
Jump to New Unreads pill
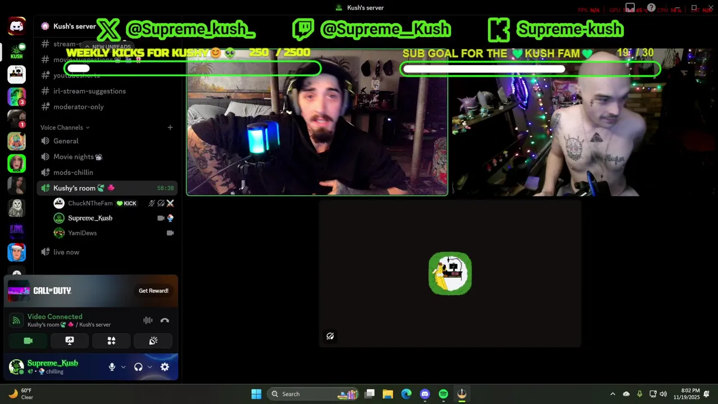coord(108,47)
